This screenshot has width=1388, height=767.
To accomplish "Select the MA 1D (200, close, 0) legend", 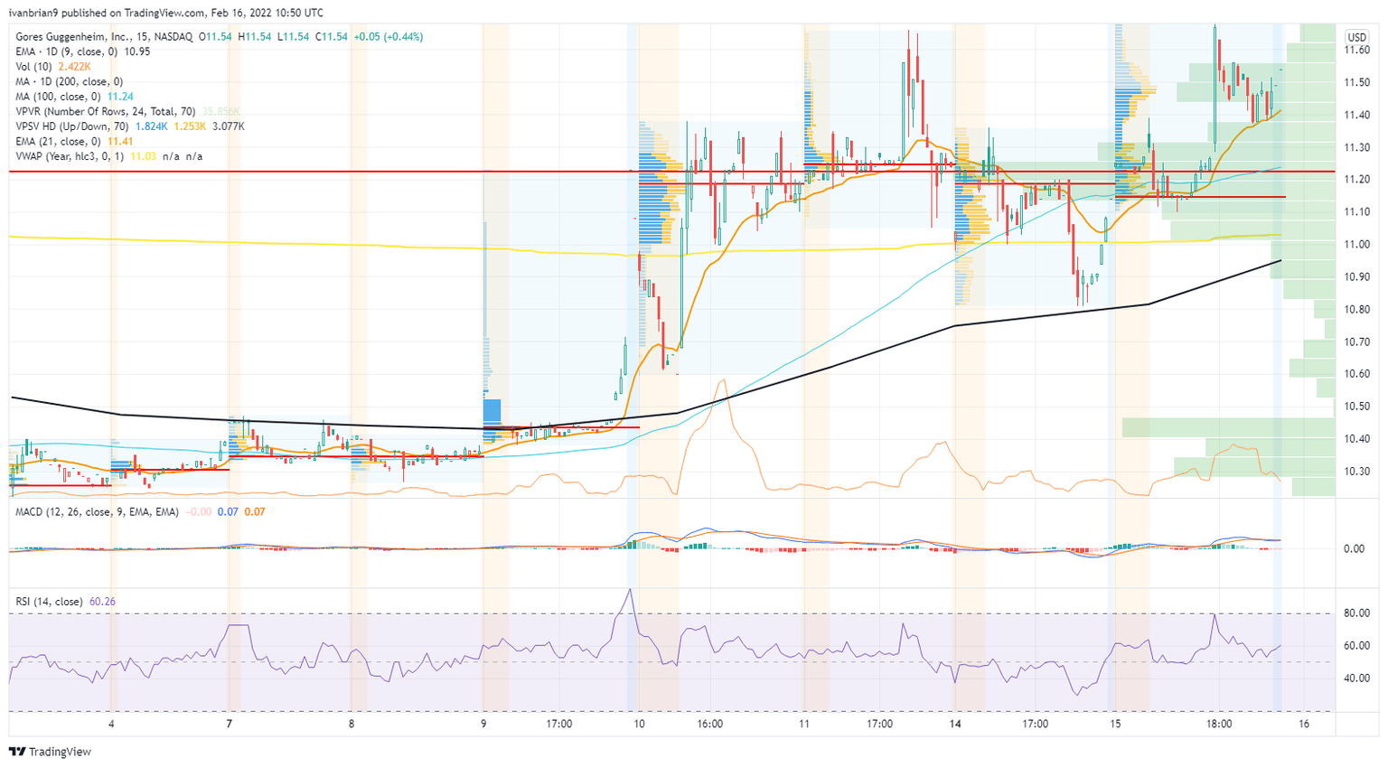I will pyautogui.click(x=69, y=81).
